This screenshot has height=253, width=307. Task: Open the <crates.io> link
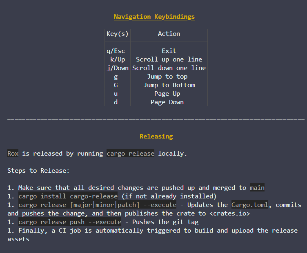pyautogui.click(x=229, y=213)
